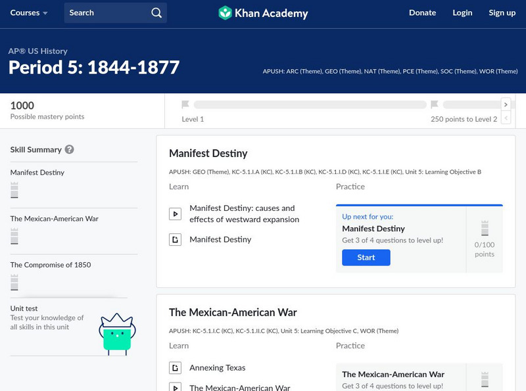Viewport: 526px width, 391px height.
Task: Open Manifest Destiny: causes and effects video
Action: point(244,214)
